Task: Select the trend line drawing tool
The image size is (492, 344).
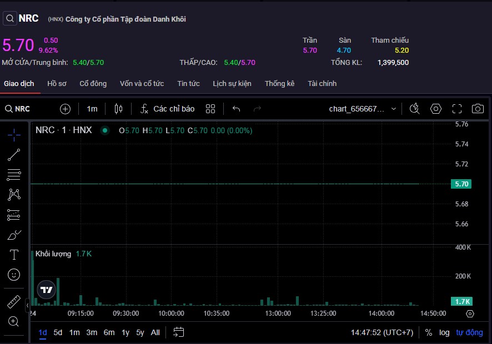Action: pyautogui.click(x=14, y=155)
